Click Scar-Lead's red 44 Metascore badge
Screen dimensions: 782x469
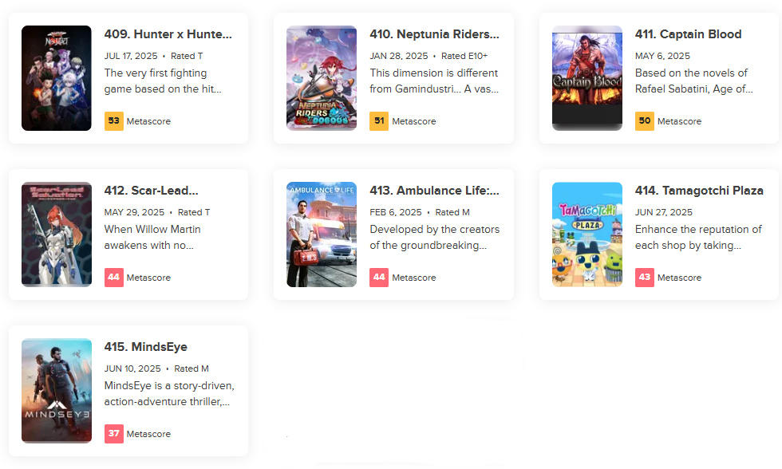click(113, 278)
